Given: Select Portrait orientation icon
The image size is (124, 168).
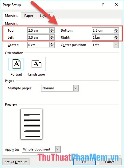Looking at the screenshot, I should (x=16, y=64).
